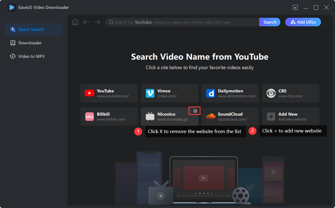Expand the title bar dropdown menu
This screenshot has width=335, height=208.
pyautogui.click(x=295, y=7)
